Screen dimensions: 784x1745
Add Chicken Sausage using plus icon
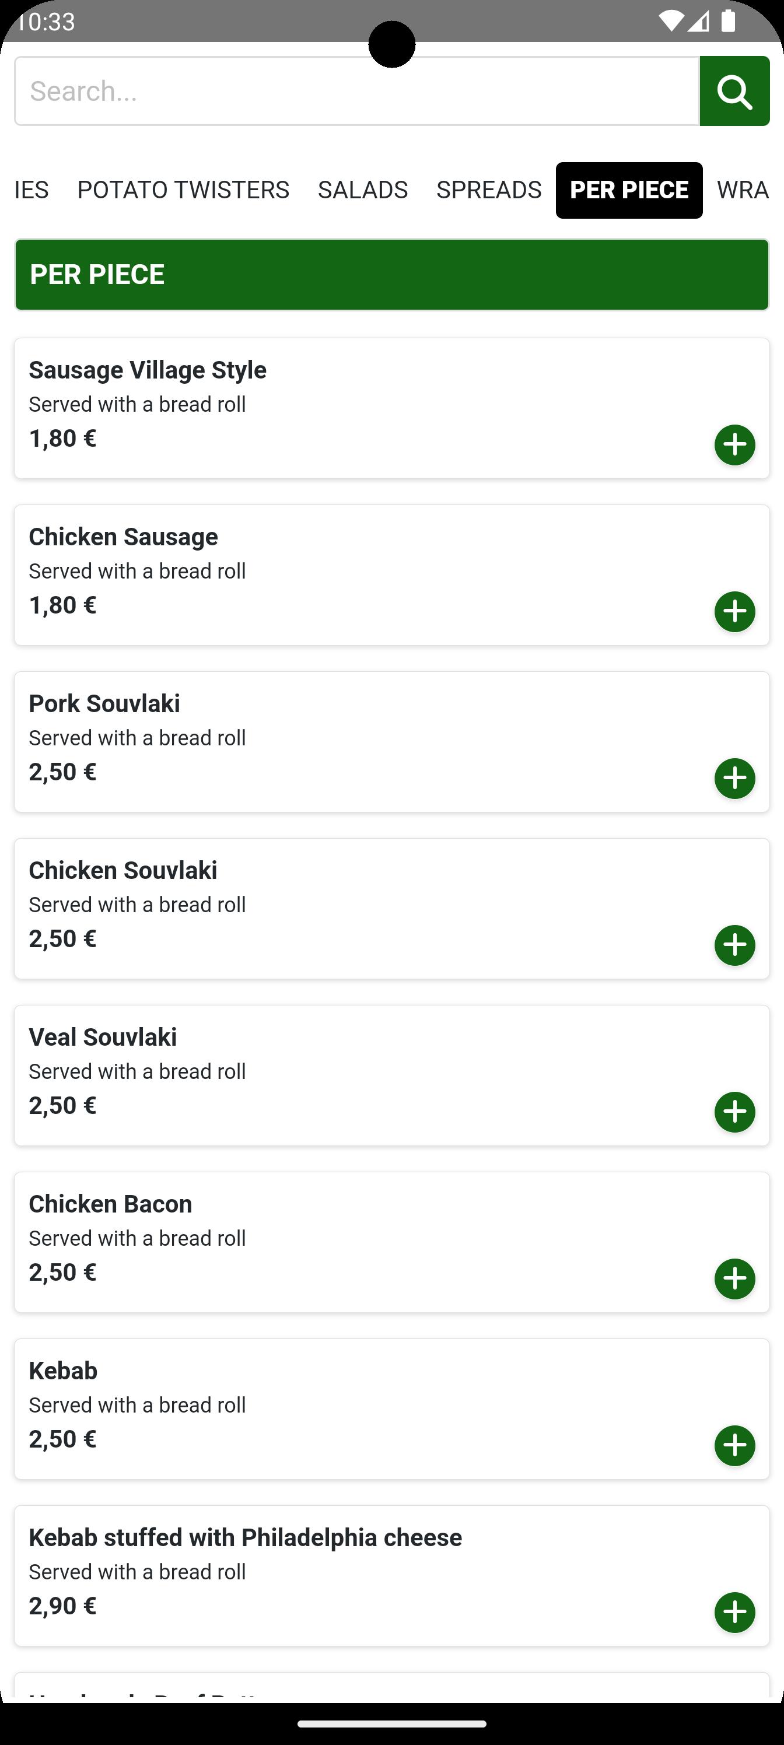tap(734, 612)
